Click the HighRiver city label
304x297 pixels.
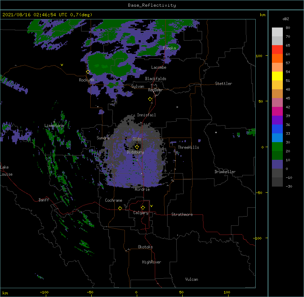click(x=152, y=262)
